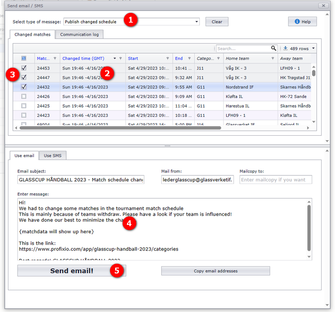Click filter pin on Category column

(218, 58)
